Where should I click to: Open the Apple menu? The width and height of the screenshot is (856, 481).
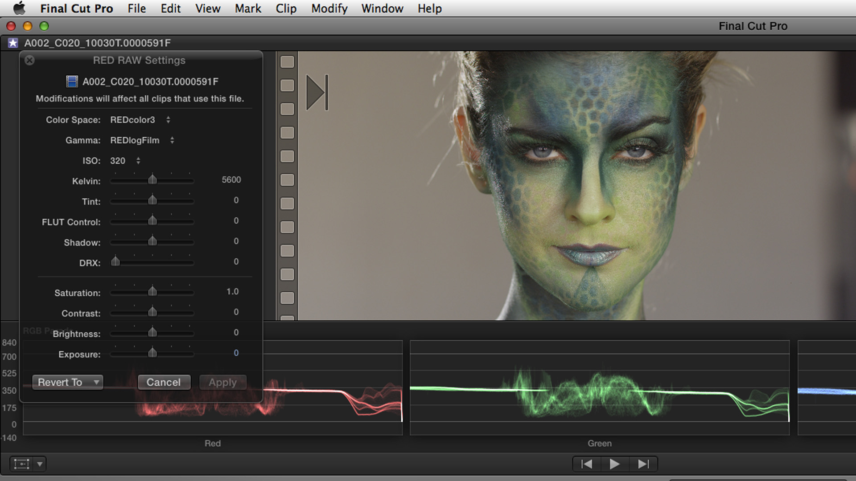[x=19, y=8]
